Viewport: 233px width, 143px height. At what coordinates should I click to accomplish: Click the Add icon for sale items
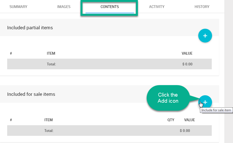pyautogui.click(x=205, y=102)
